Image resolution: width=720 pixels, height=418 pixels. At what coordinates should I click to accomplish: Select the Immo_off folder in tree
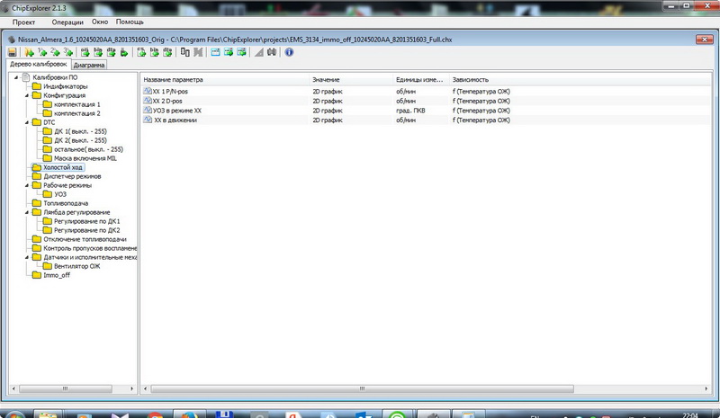(56, 275)
